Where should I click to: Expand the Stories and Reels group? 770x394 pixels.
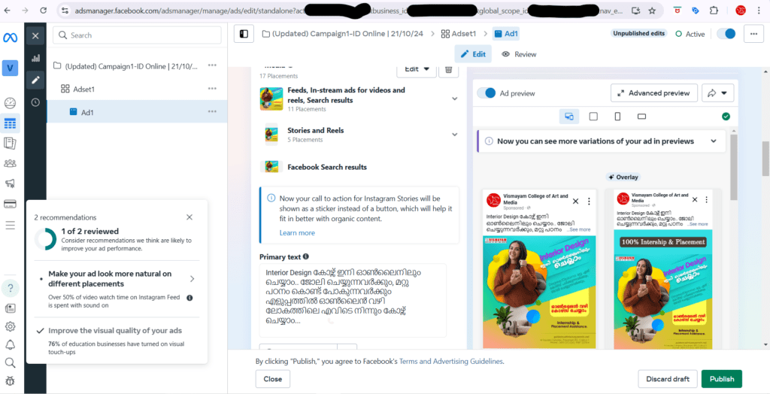click(454, 135)
